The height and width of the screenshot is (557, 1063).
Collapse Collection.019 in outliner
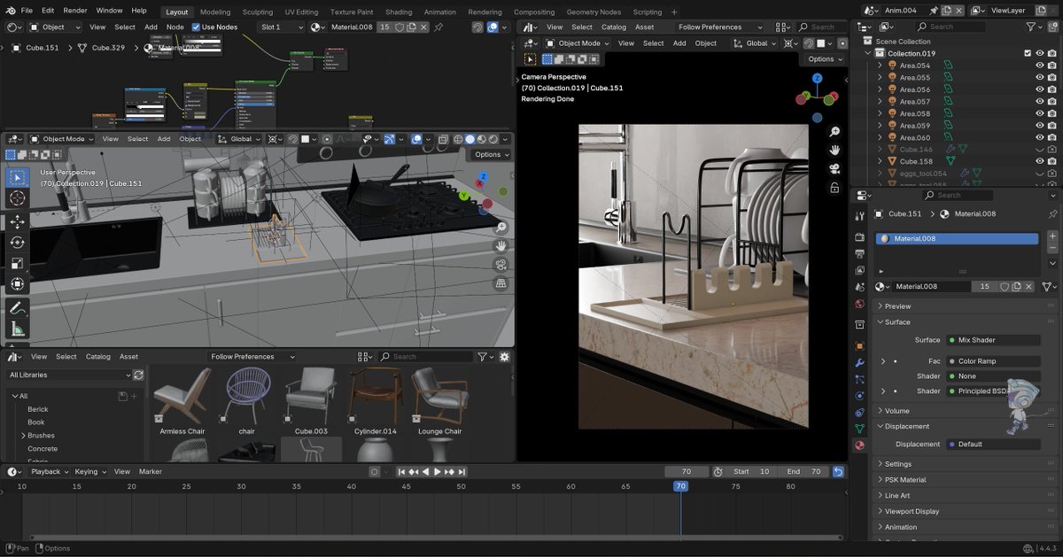[869, 53]
